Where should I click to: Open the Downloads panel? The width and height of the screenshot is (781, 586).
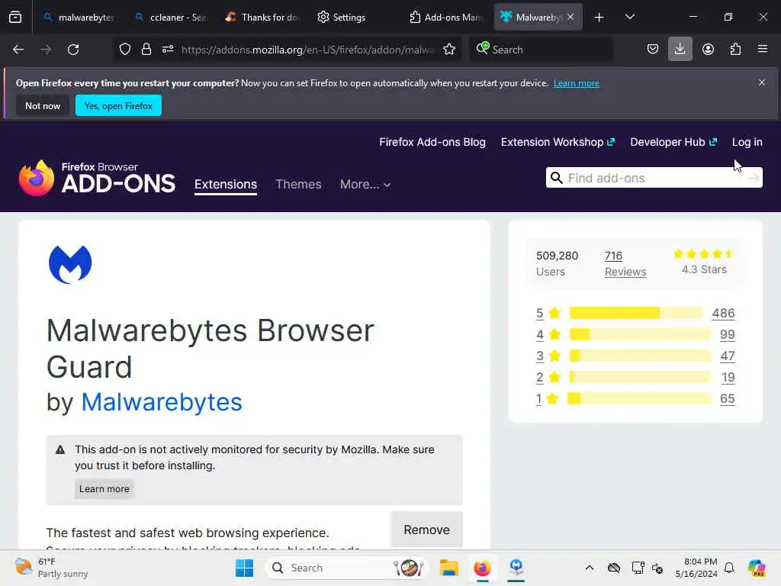point(680,50)
